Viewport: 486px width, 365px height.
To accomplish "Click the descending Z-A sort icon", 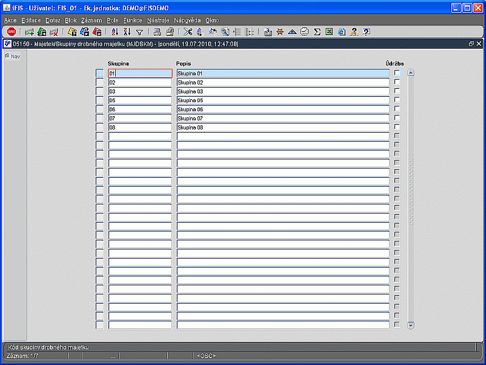I will [127, 32].
